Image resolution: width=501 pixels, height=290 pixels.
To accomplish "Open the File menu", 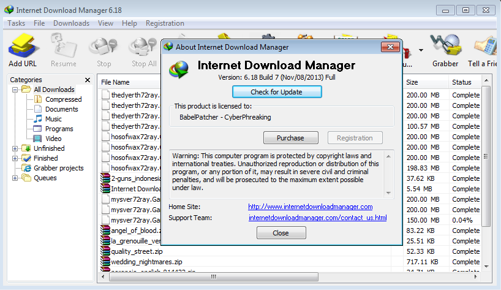I will point(39,23).
